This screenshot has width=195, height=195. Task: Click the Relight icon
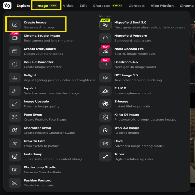(x=15, y=78)
